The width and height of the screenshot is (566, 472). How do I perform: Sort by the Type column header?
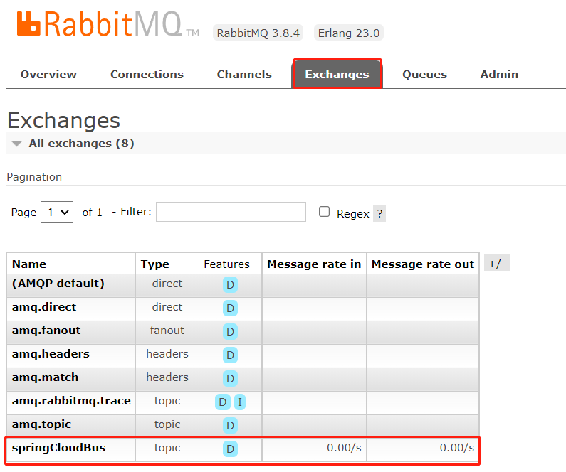(x=155, y=264)
